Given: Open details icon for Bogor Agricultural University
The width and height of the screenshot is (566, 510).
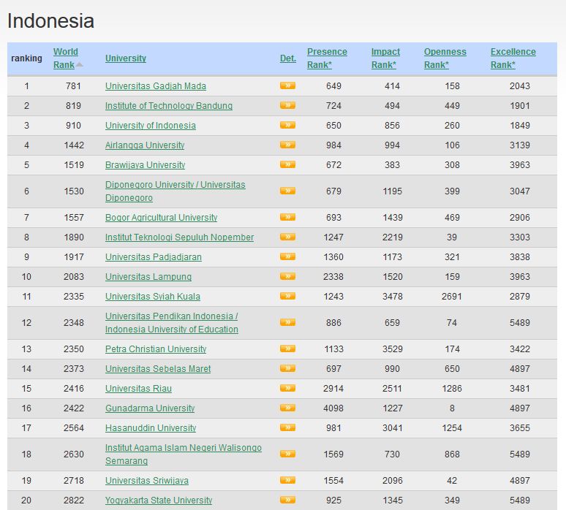Looking at the screenshot, I should tap(287, 217).
